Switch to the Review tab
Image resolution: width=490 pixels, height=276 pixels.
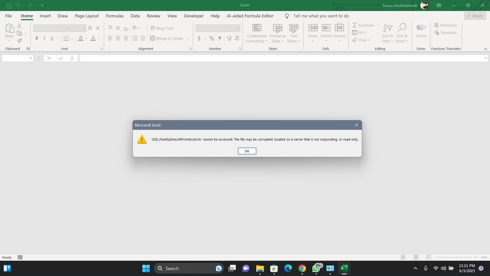point(154,16)
